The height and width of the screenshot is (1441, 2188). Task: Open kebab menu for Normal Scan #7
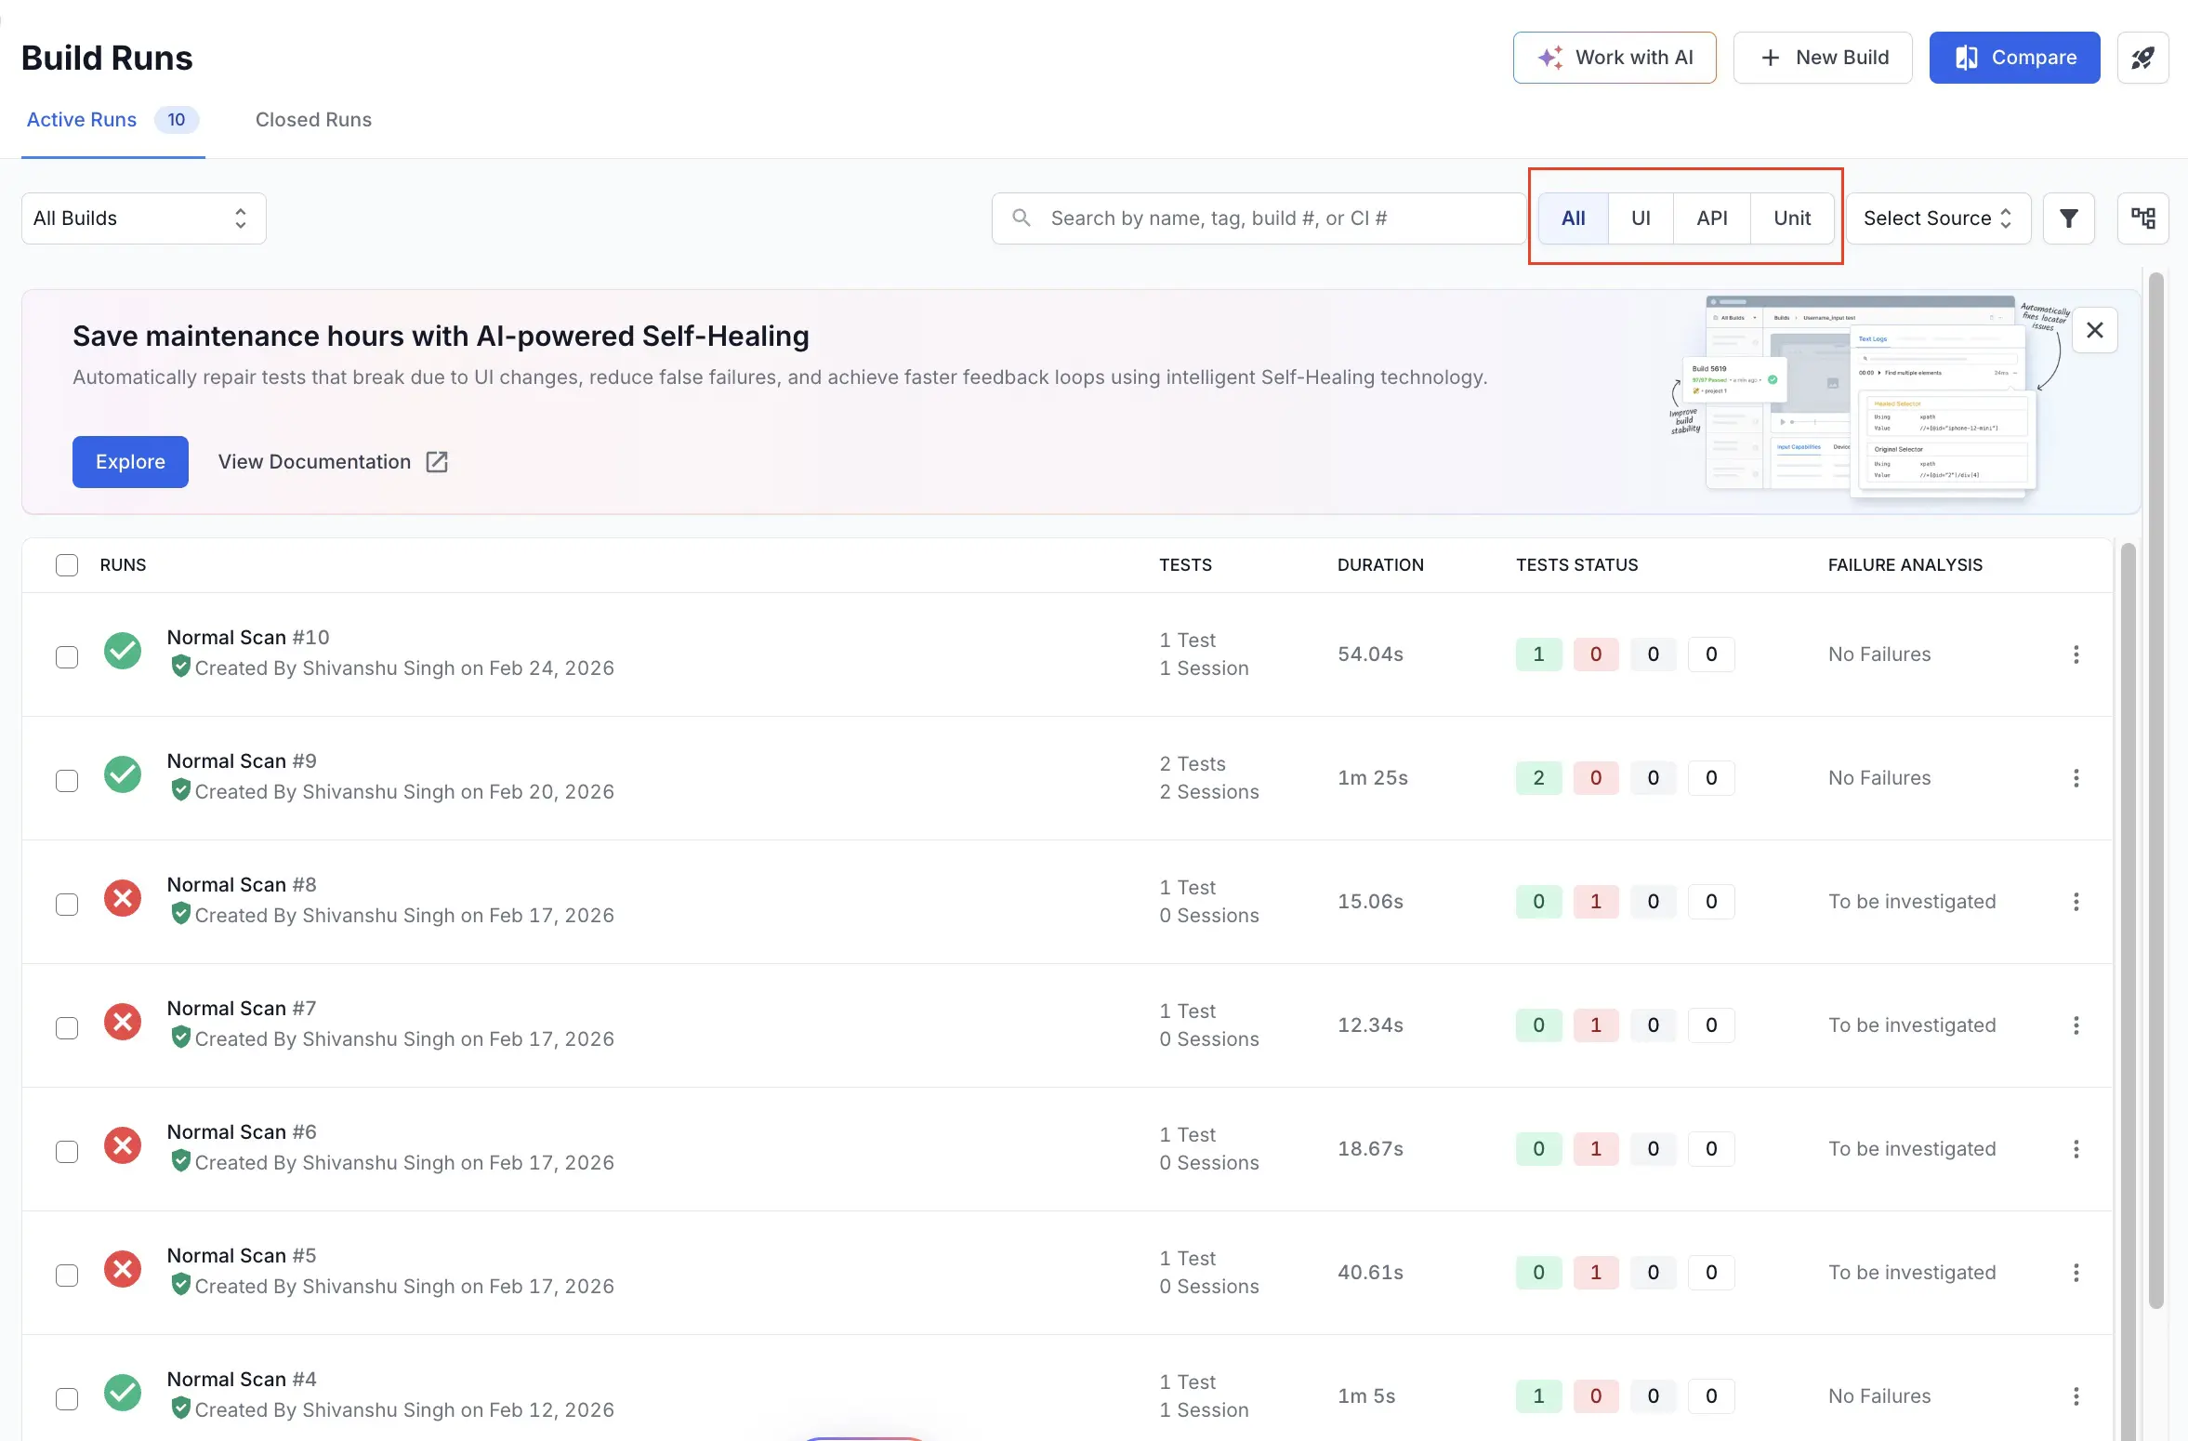[2076, 1025]
